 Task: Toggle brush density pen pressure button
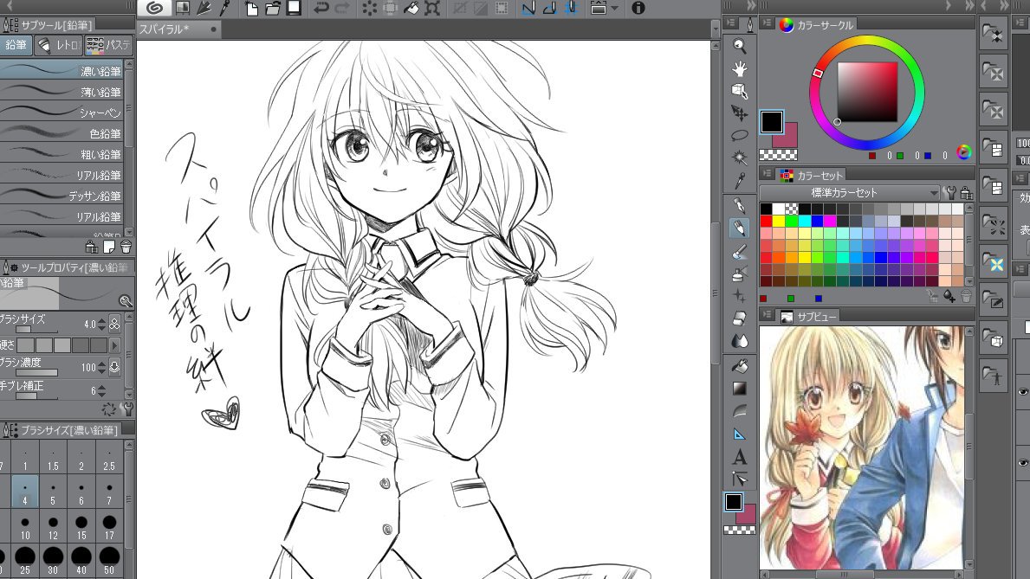114,367
